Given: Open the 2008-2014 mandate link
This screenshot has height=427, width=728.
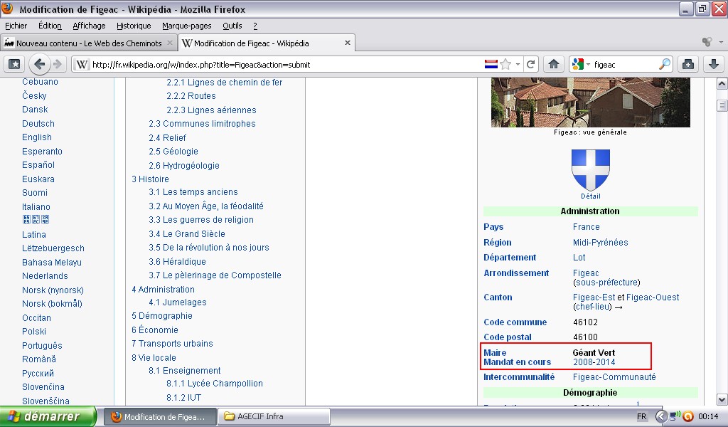Looking at the screenshot, I should (x=594, y=362).
